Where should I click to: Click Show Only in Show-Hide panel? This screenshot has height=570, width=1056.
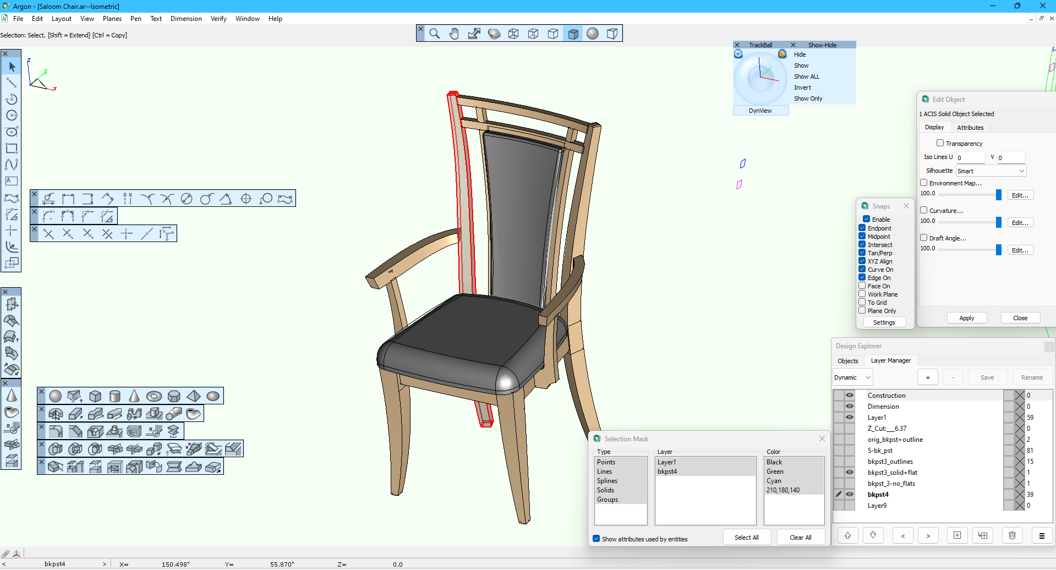pyautogui.click(x=808, y=98)
